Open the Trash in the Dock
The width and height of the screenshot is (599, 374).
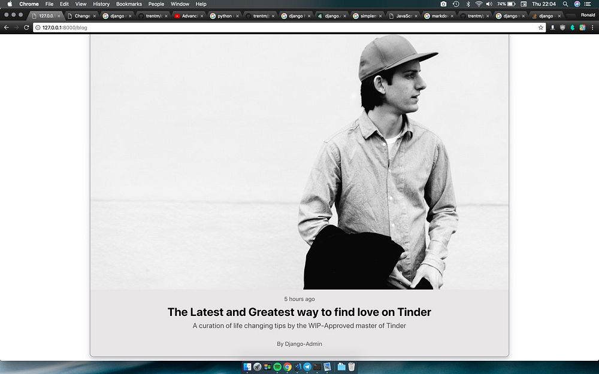tap(352, 367)
